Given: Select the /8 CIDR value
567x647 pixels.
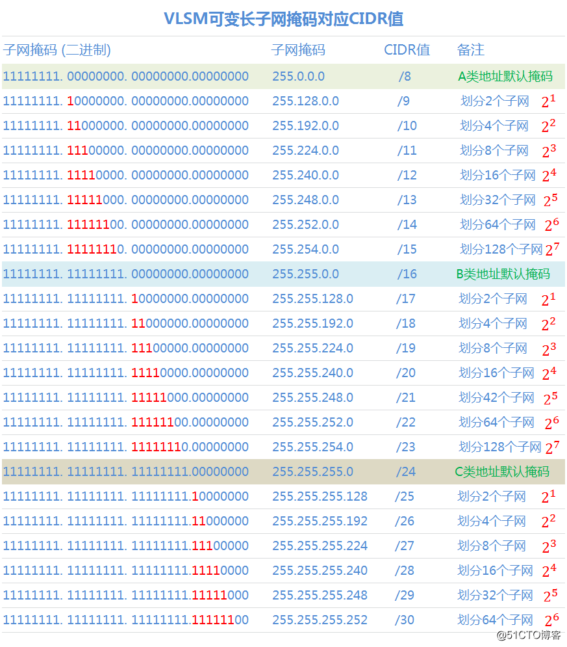Looking at the screenshot, I should 405,76.
